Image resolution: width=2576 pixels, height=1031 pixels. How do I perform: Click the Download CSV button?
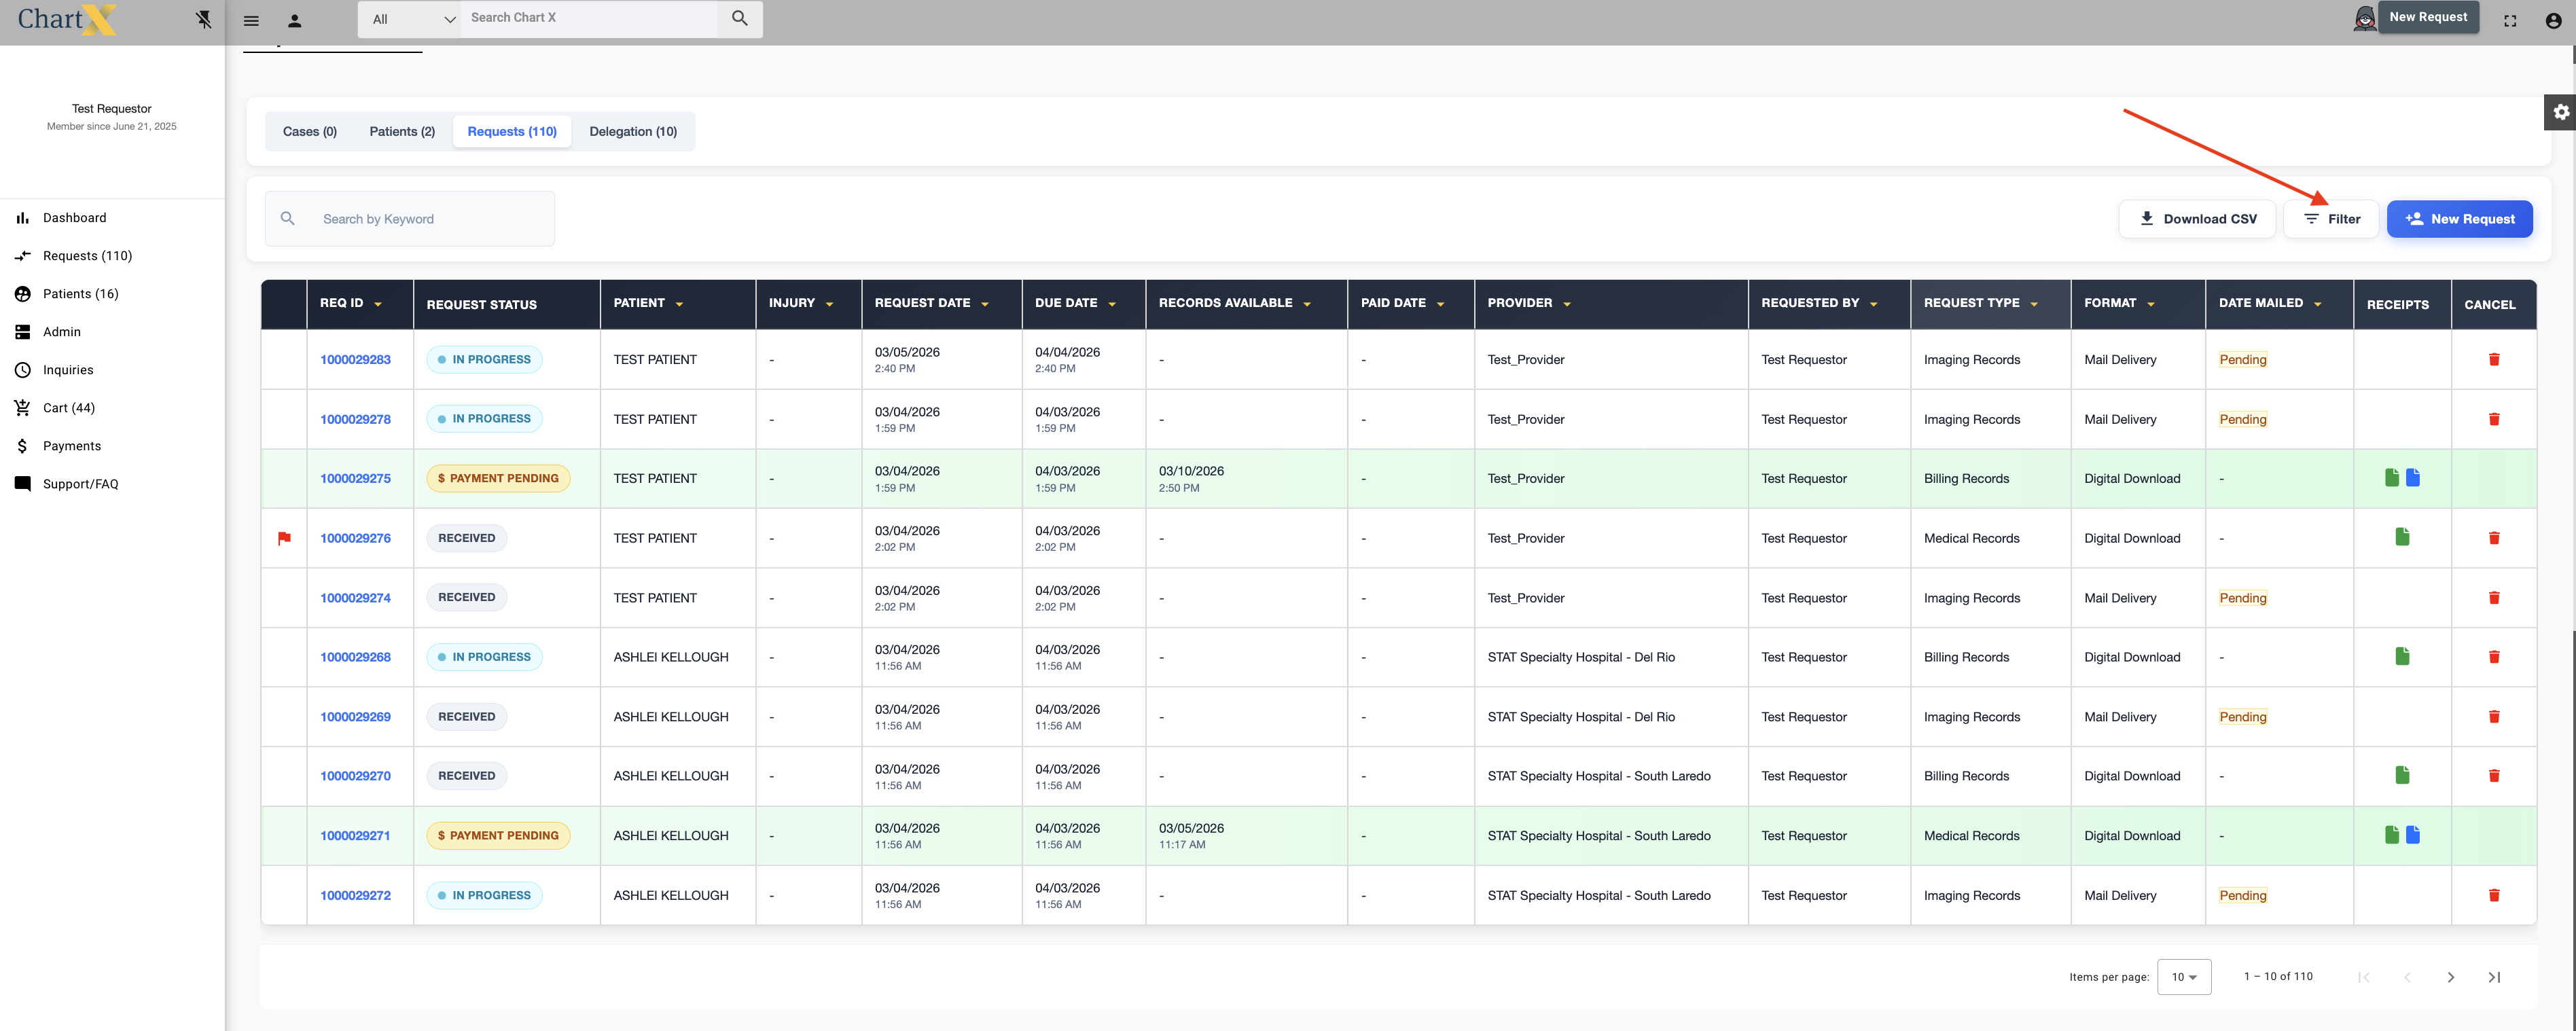coord(2196,219)
